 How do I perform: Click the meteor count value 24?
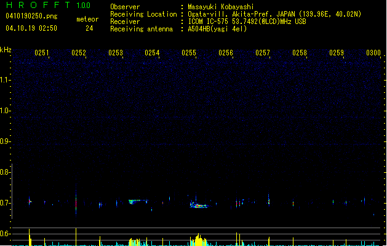click(89, 28)
